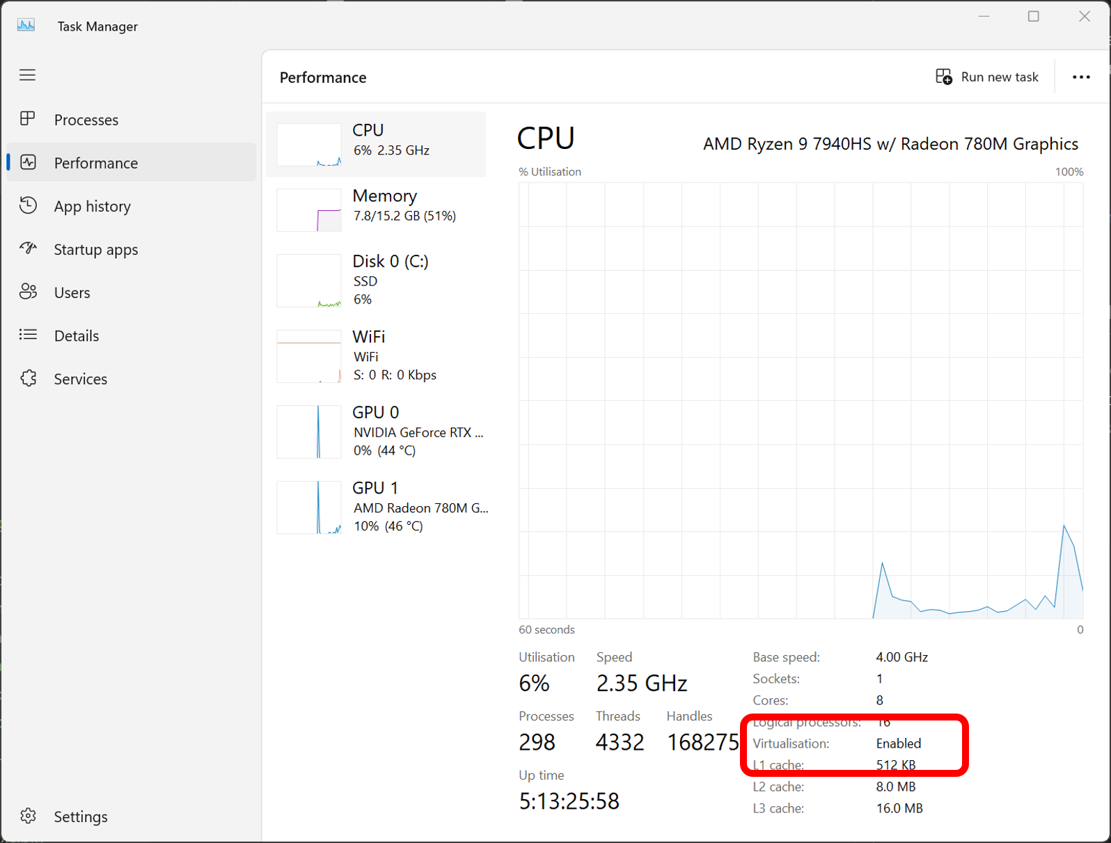This screenshot has width=1111, height=843.
Task: Click the % Utilisation axis label
Action: (550, 172)
